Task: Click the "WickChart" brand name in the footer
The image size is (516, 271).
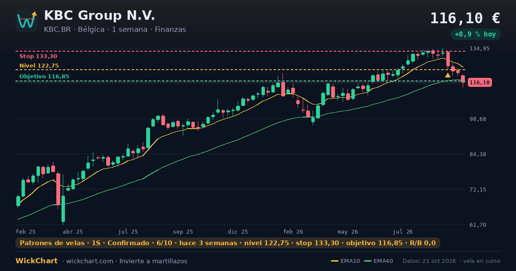Action: [37, 261]
